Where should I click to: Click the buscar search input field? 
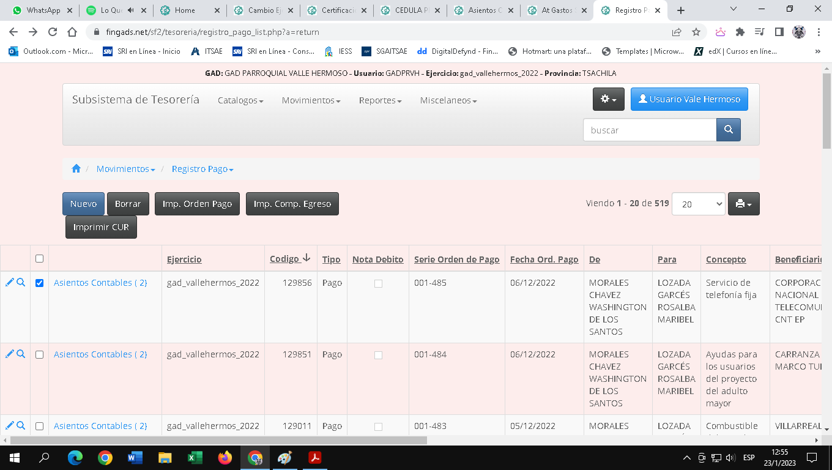[649, 130]
